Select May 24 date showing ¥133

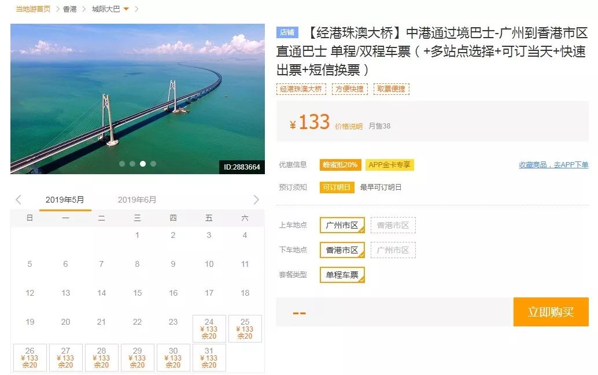pos(209,328)
